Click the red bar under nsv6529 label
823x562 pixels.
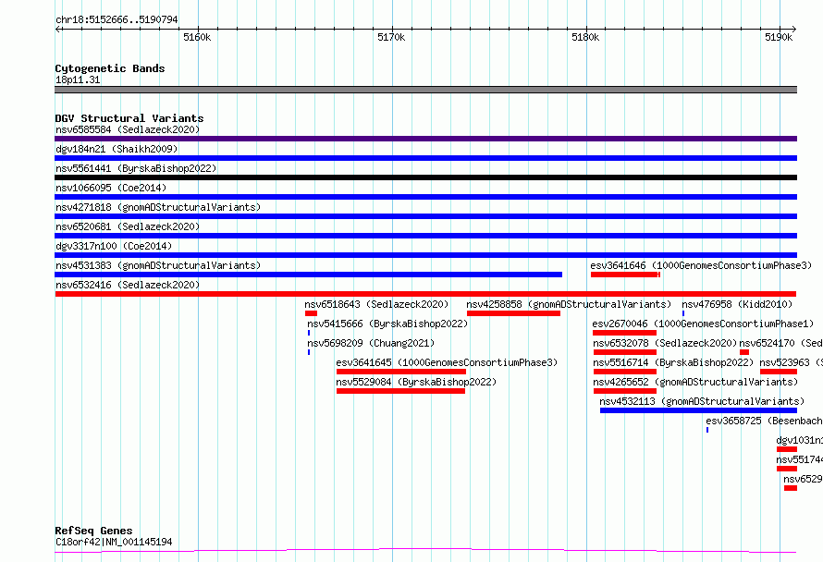pos(791,488)
